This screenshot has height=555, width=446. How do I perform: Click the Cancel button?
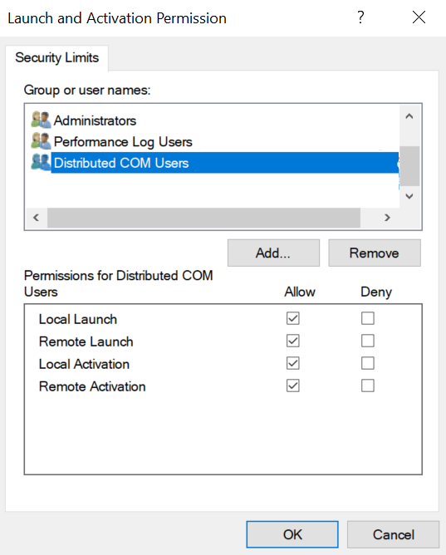394,534
